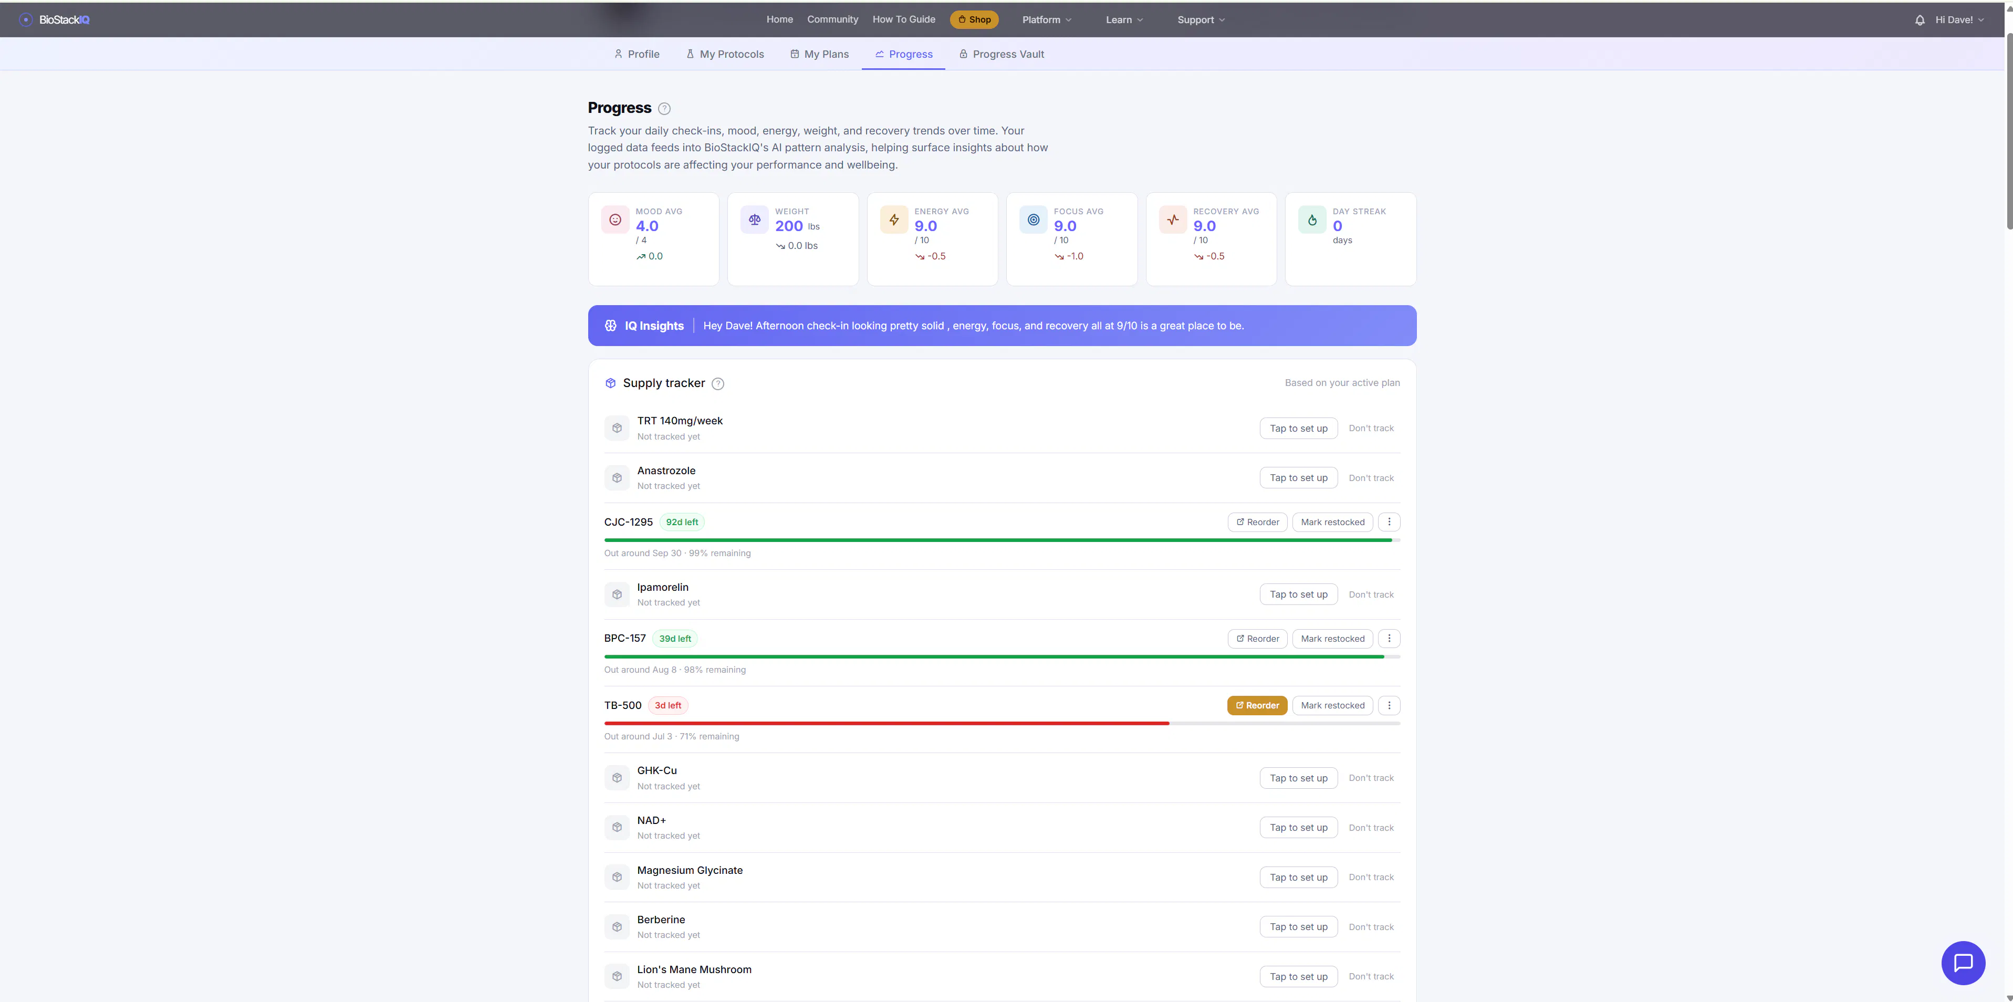Viewport: 2013px width, 1002px height.
Task: Open the Hi Dave! account menu
Action: (1959, 19)
